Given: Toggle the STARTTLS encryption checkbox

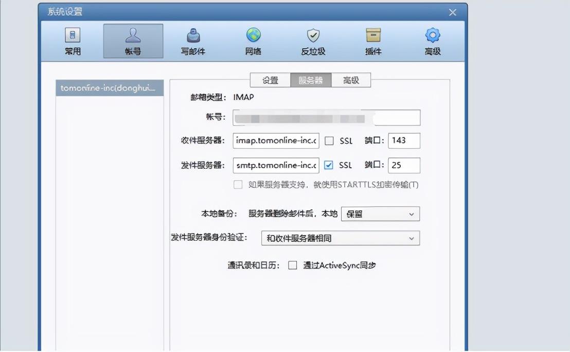Looking at the screenshot, I should click(238, 185).
